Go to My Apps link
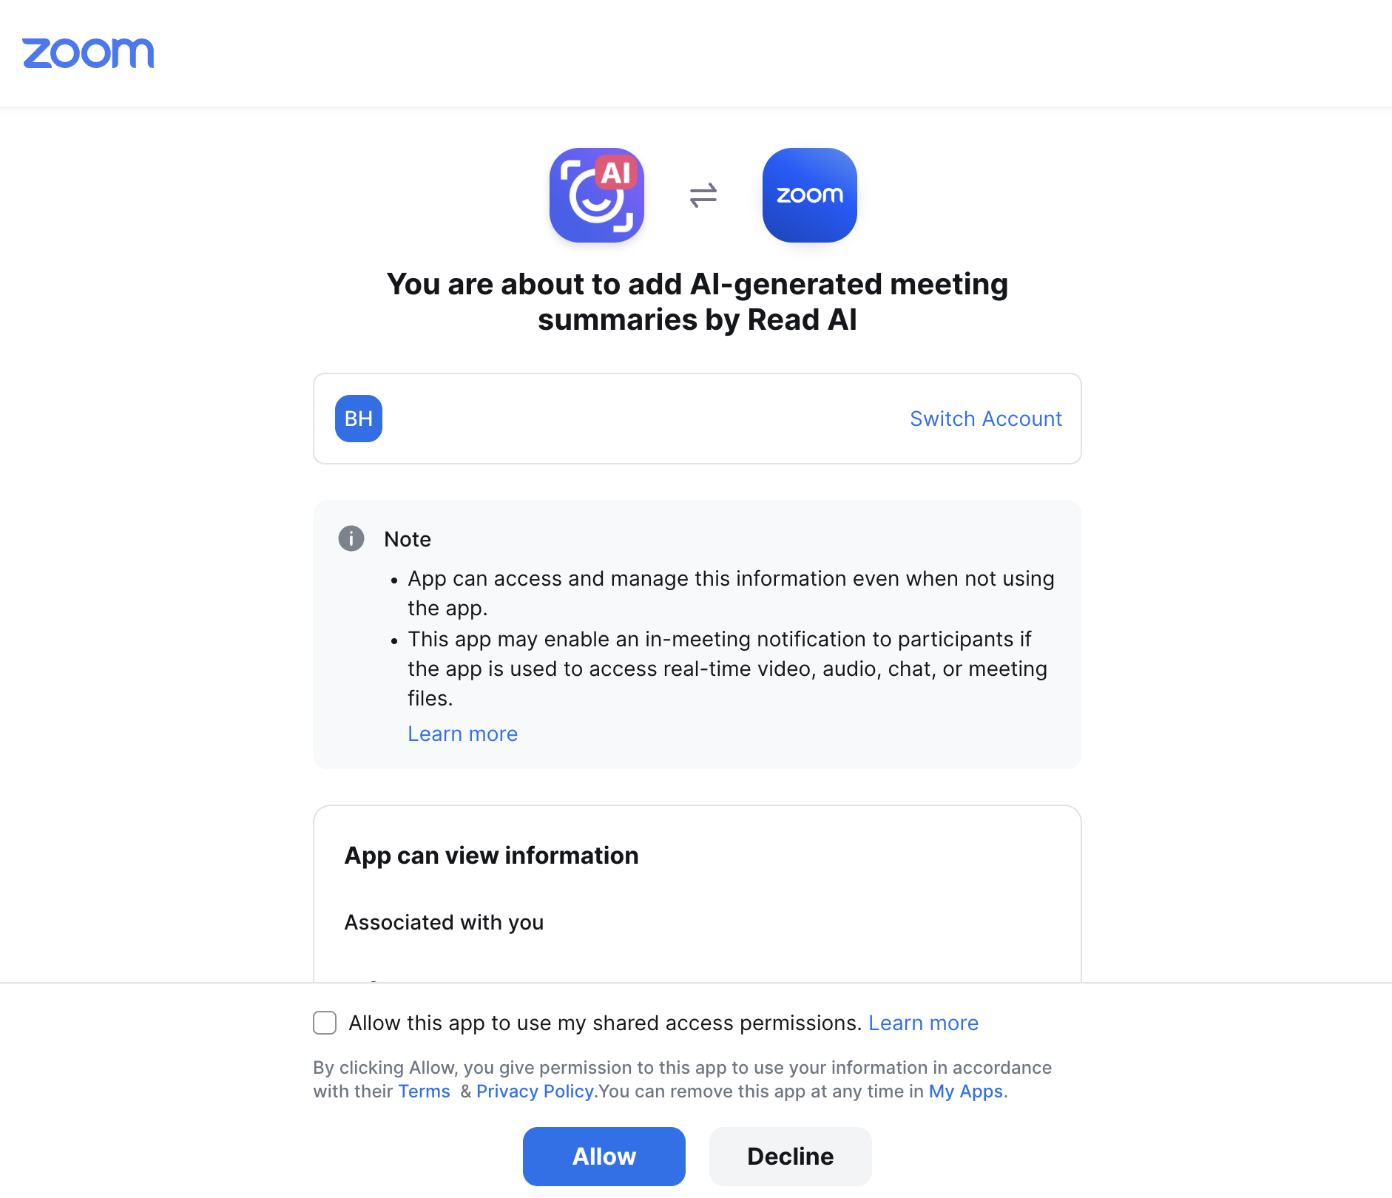Screen dimensions: 1392x1198 click(x=966, y=1092)
